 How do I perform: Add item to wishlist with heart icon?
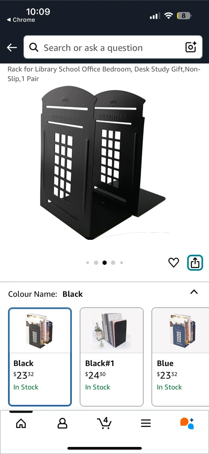(x=173, y=262)
